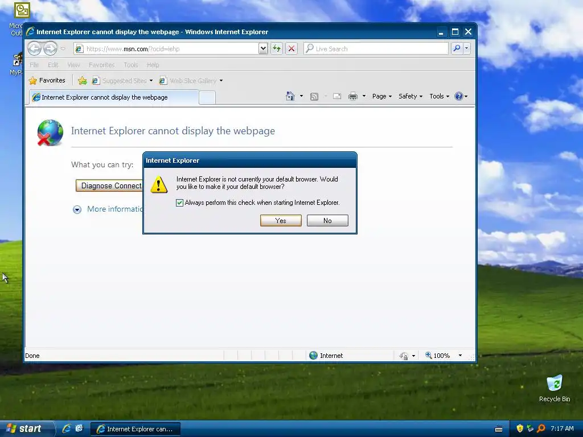
Task: Launch Internet Explorer from Quick Launch
Action: pos(67,428)
